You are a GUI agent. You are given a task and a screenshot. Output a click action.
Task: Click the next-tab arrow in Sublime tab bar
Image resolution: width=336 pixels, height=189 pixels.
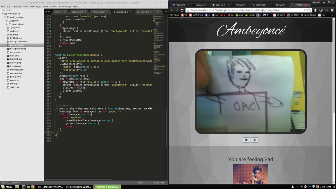[49, 12]
